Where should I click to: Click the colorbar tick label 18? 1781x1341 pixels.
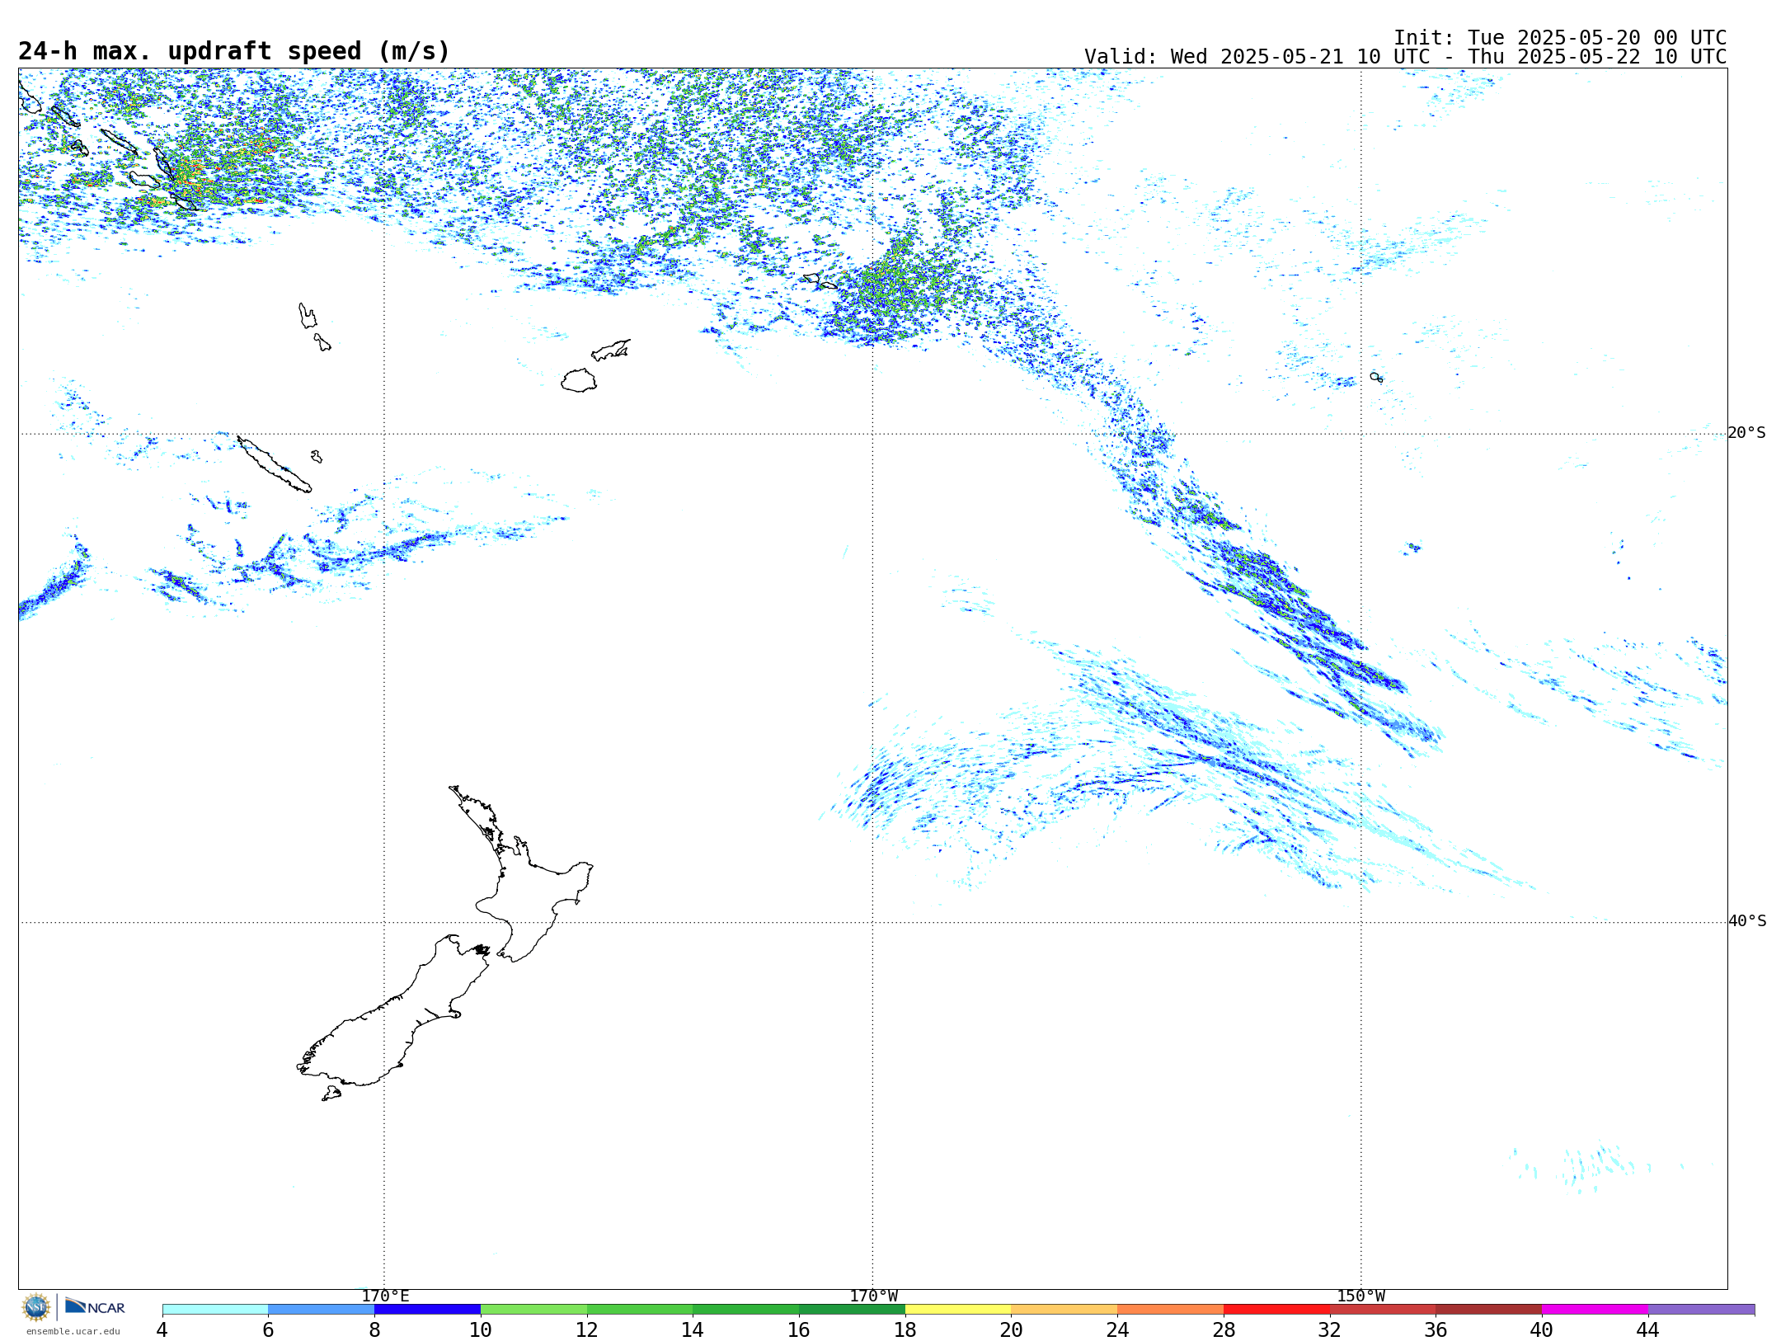click(905, 1329)
